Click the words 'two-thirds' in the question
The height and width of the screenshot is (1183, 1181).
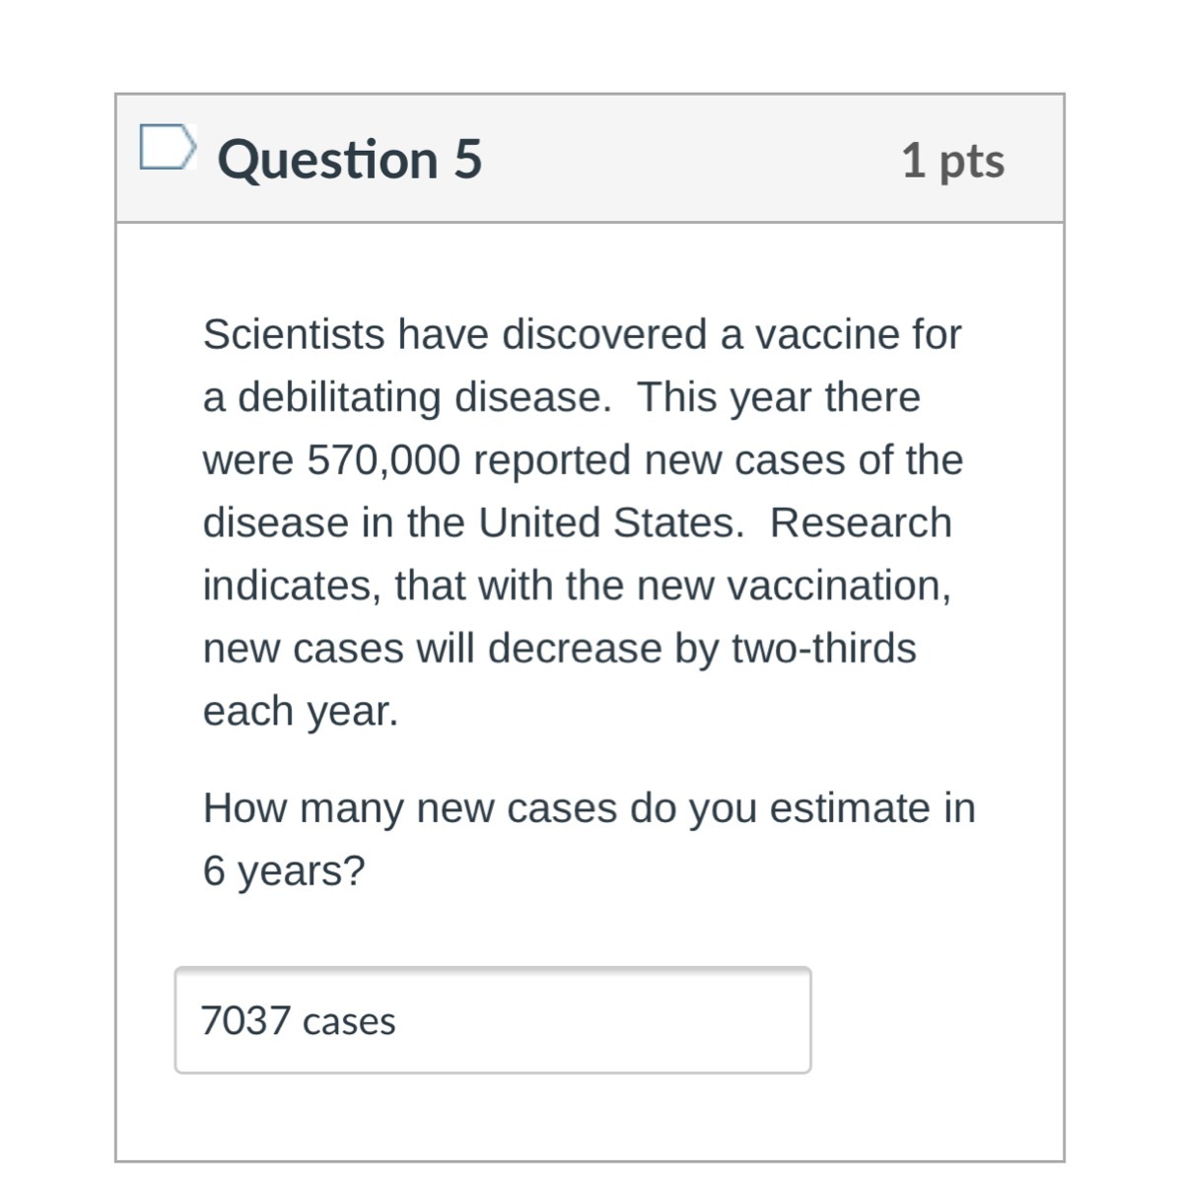click(823, 649)
